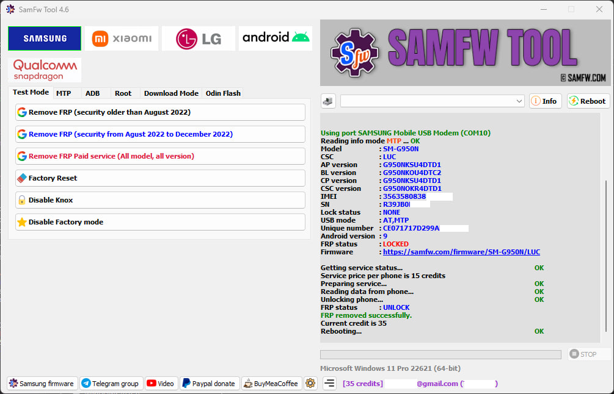The image size is (614, 394).
Task: Go to the Download Mode tab
Action: [x=171, y=93]
